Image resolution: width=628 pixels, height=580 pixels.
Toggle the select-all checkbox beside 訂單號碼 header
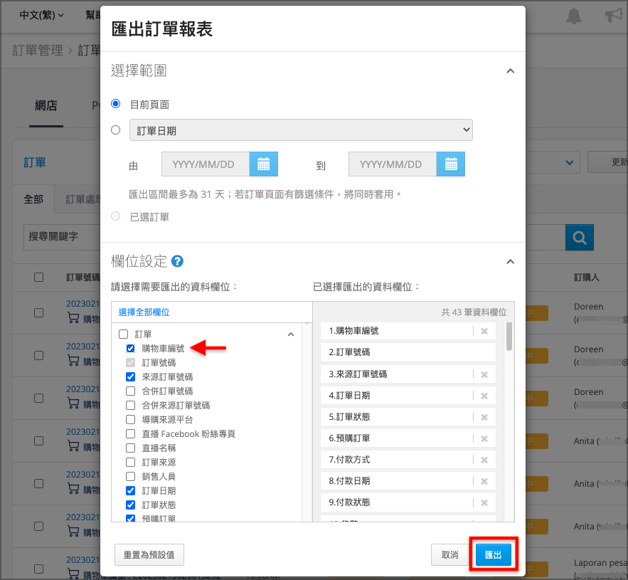[39, 278]
